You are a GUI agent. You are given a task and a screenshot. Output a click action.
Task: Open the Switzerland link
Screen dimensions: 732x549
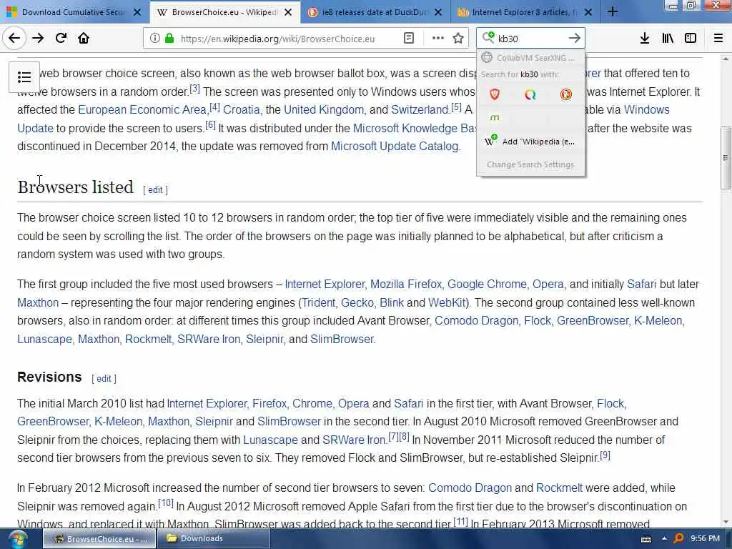(x=420, y=109)
